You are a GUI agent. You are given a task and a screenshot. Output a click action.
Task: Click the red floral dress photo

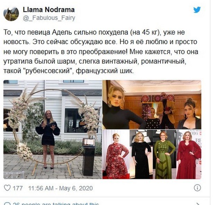[x=116, y=154]
